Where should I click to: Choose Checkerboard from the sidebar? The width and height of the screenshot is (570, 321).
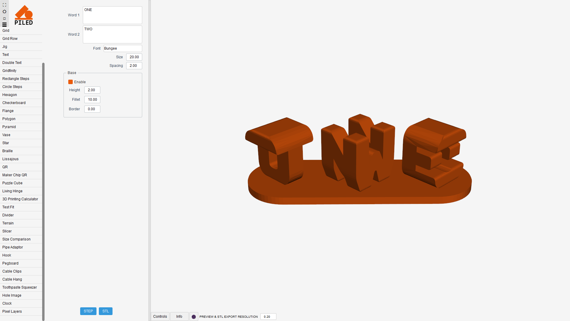click(x=21, y=103)
